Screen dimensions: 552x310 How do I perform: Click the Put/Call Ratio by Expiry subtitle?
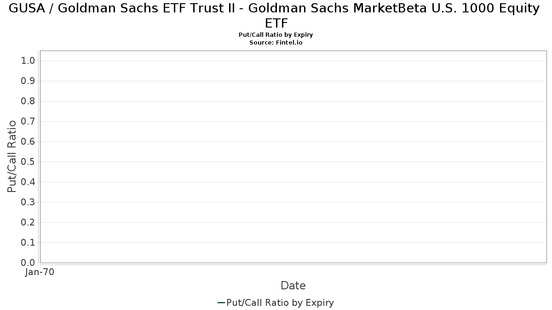coord(276,35)
